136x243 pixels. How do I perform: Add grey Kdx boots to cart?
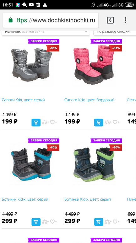click(36, 122)
